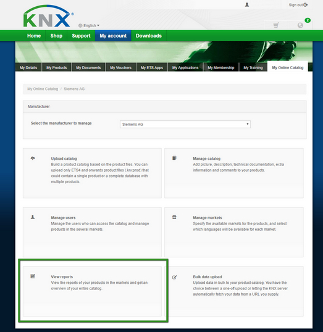Select the My account menu
Screen dimensions: 323x332
coord(113,36)
